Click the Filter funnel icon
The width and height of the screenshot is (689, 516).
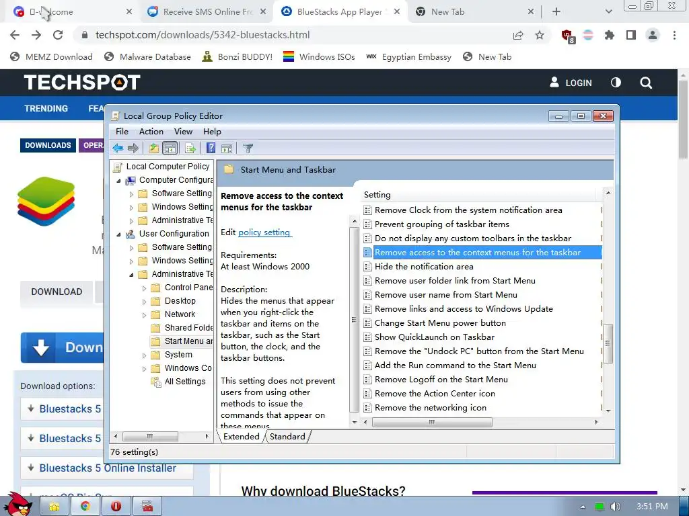pyautogui.click(x=248, y=148)
